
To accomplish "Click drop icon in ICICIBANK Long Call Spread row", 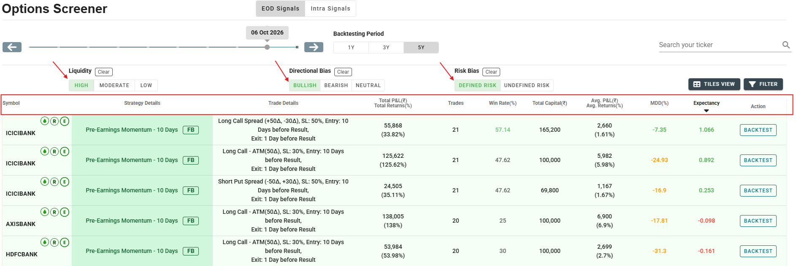I will [45, 121].
